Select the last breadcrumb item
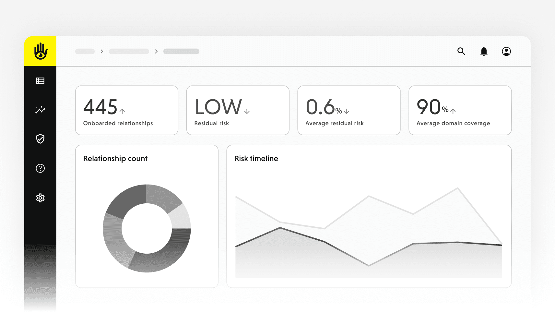555x312 pixels. click(x=181, y=51)
